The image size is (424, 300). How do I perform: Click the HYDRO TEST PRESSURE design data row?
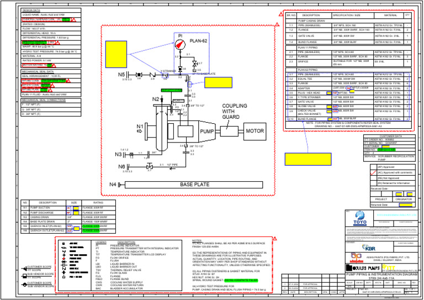point(51,51)
